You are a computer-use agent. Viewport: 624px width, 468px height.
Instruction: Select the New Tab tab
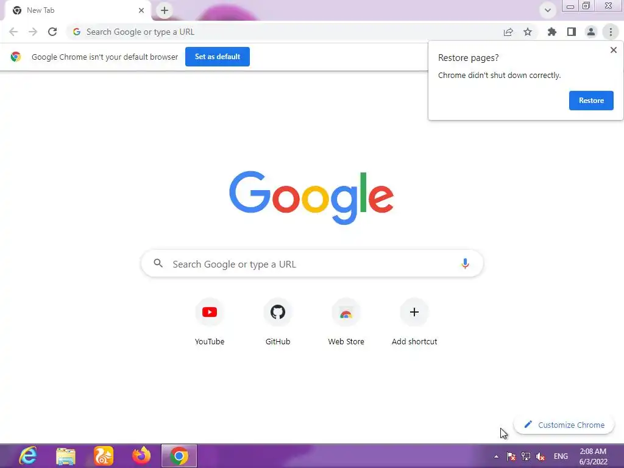(78, 10)
